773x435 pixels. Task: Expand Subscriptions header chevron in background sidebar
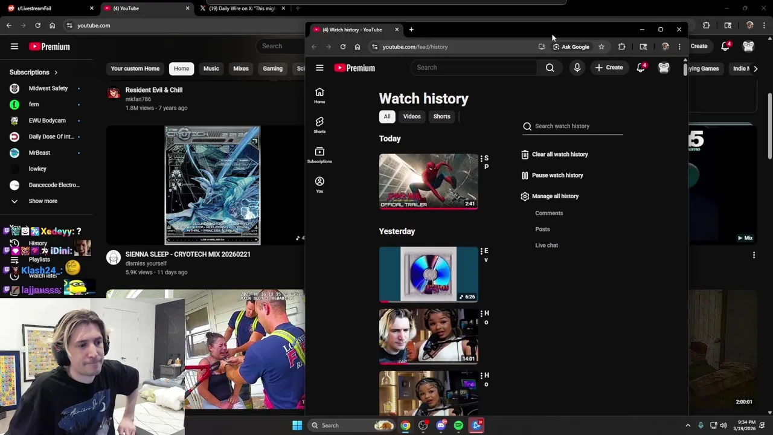click(56, 72)
